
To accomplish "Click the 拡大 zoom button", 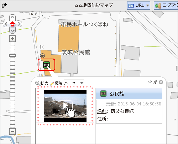I will point(42,83).
